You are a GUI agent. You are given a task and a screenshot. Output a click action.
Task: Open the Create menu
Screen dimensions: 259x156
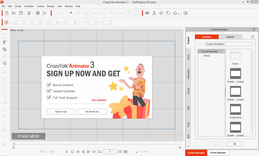[18, 6]
